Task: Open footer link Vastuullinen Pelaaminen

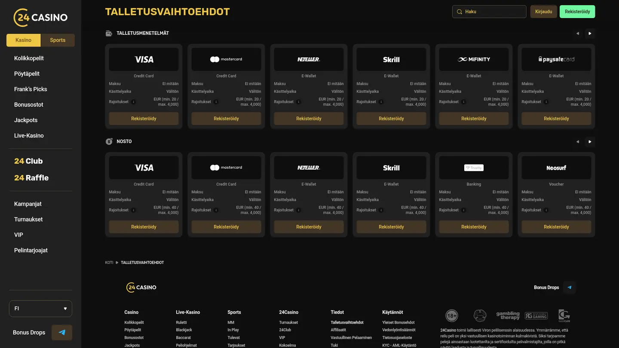Action: (351, 338)
